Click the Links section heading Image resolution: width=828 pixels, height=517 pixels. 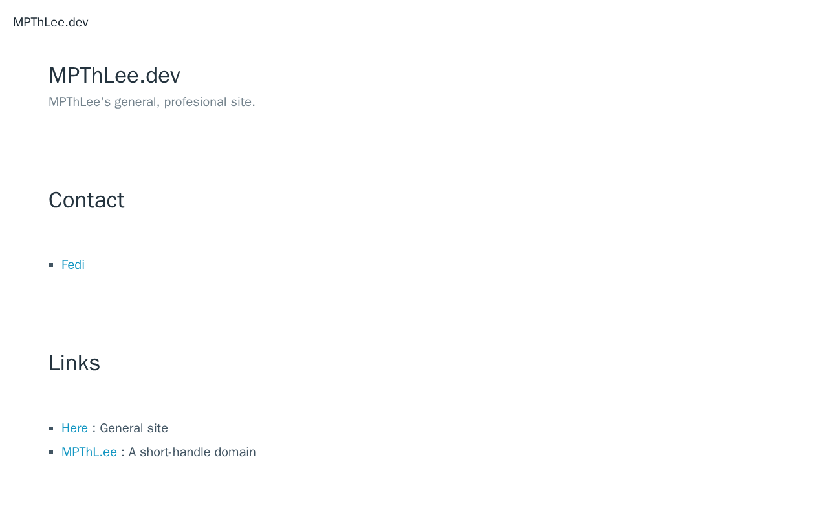[x=74, y=363]
